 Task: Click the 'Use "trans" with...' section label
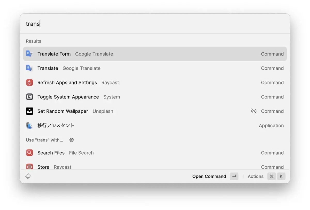pyautogui.click(x=44, y=140)
